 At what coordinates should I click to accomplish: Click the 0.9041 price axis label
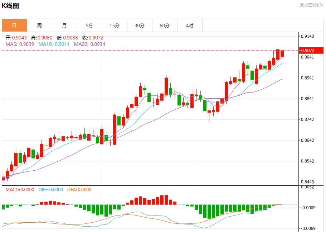point(307,57)
